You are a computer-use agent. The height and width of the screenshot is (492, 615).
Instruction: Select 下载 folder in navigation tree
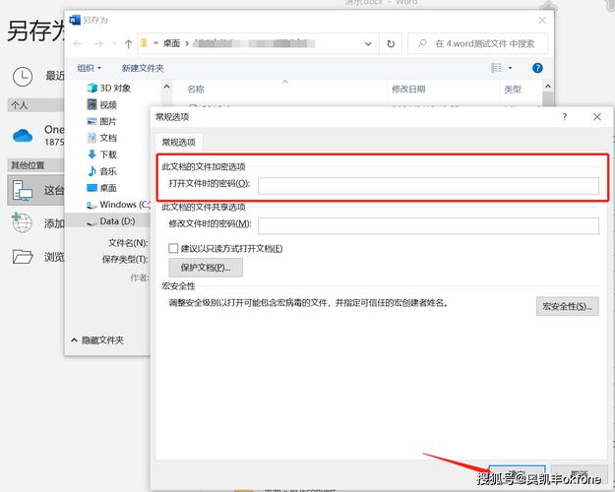point(102,154)
